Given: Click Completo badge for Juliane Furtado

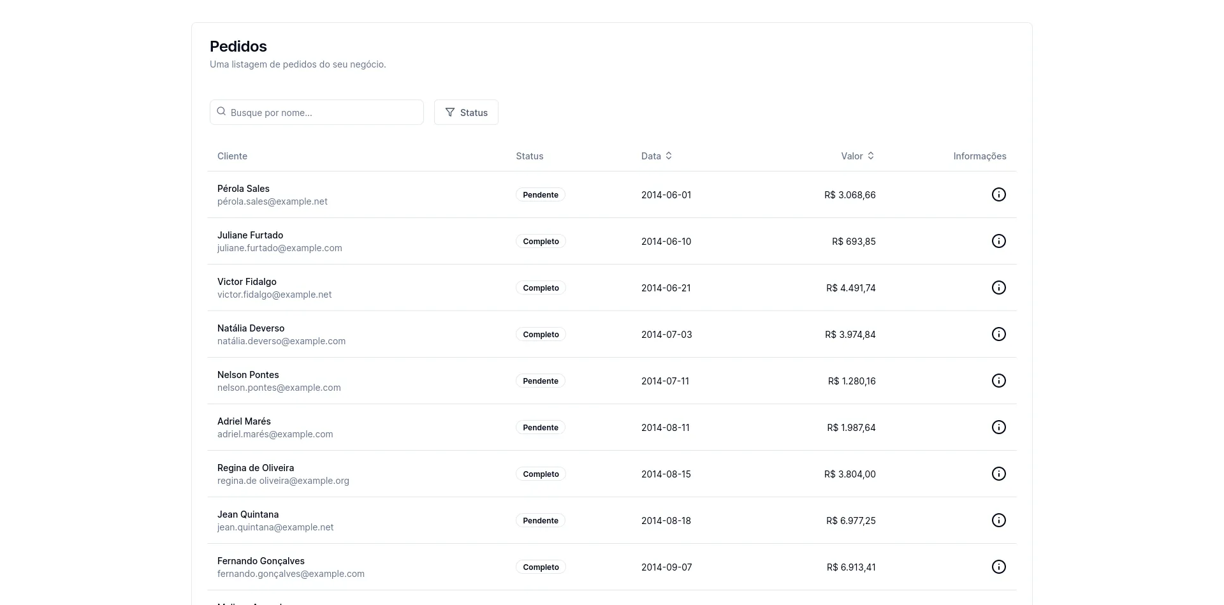Looking at the screenshot, I should (541, 242).
